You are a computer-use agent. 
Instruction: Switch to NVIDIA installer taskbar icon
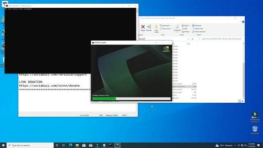[x=118, y=145]
